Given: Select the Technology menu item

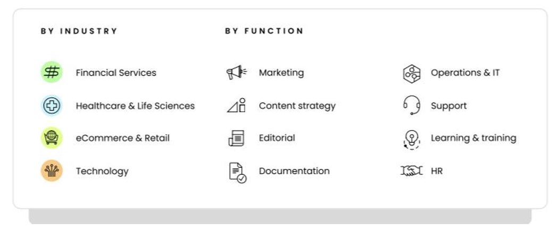Looking at the screenshot, I should pos(102,171).
